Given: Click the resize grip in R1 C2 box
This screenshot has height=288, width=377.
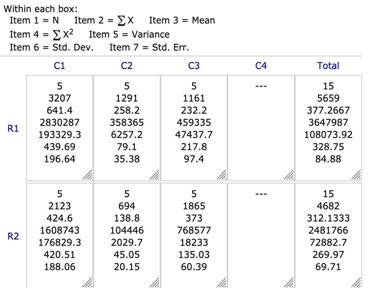Looking at the screenshot, I should tap(154, 174).
